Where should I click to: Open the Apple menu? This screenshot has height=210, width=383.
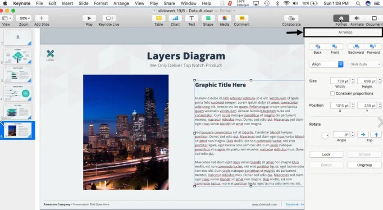click(x=5, y=4)
